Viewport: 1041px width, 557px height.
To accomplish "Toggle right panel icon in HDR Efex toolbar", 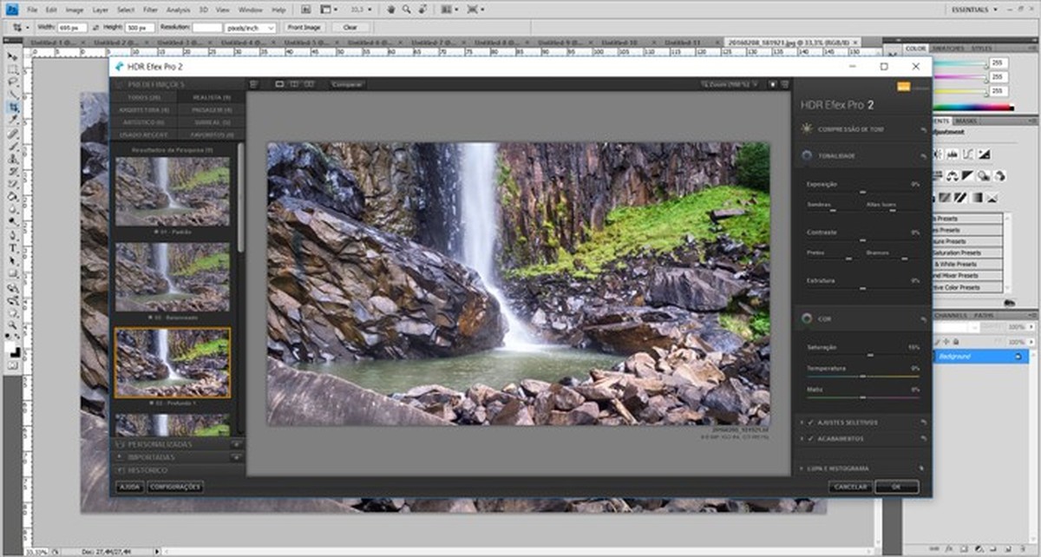I will coord(784,84).
